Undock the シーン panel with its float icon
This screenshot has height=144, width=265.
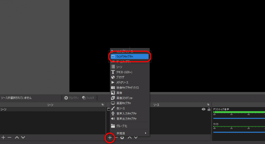pos(103,105)
